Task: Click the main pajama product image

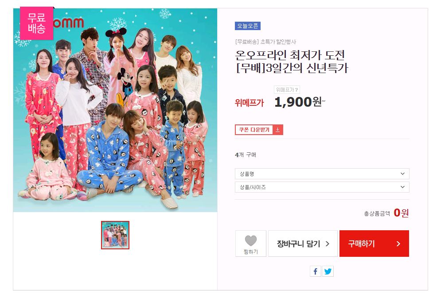Action: 115,110
